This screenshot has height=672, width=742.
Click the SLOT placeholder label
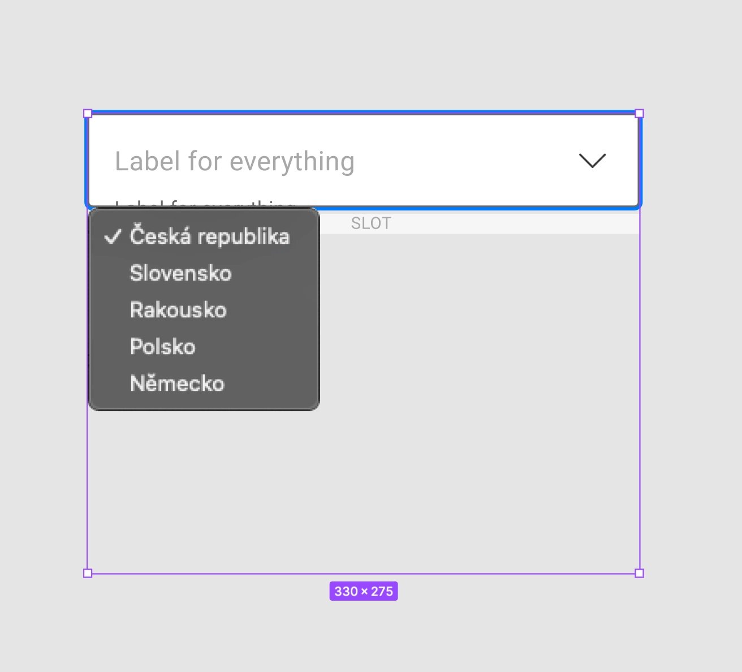pyautogui.click(x=371, y=223)
